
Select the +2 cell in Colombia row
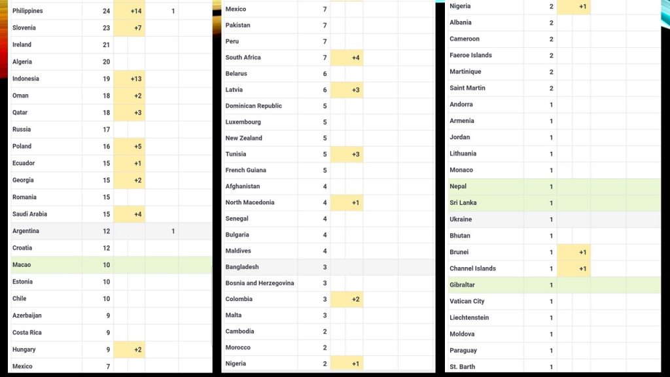(355, 299)
